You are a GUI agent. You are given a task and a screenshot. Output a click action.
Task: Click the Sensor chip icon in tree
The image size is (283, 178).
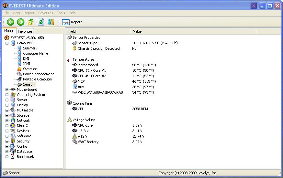pos(19,84)
